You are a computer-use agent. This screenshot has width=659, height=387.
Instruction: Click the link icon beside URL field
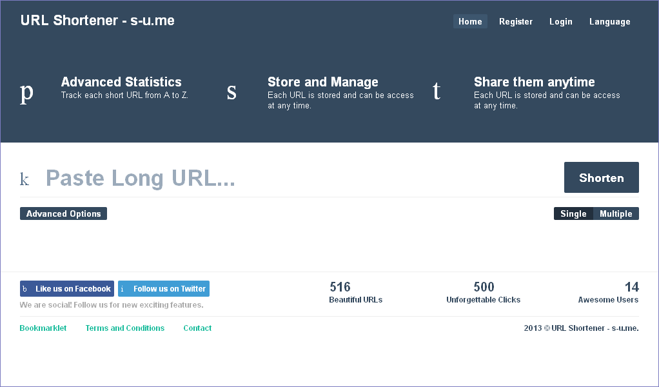(x=25, y=179)
